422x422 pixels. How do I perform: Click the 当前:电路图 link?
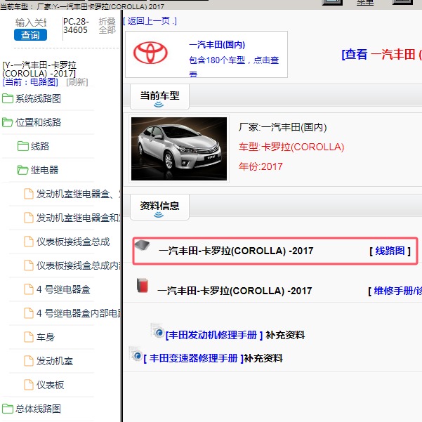coord(30,82)
